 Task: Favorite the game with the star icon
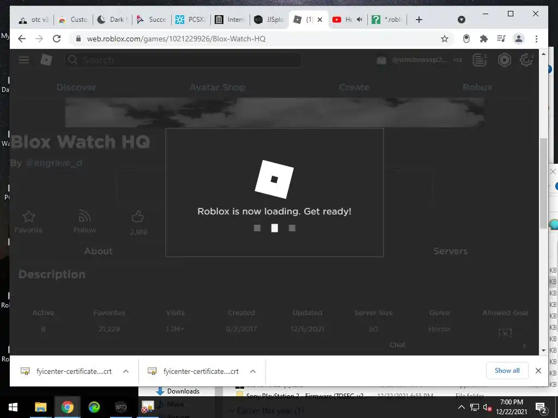pyautogui.click(x=28, y=217)
